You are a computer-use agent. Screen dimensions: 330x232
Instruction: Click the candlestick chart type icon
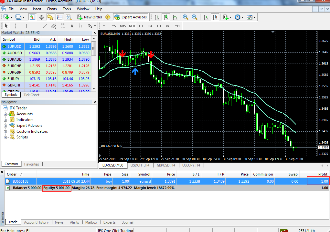coord(166,17)
